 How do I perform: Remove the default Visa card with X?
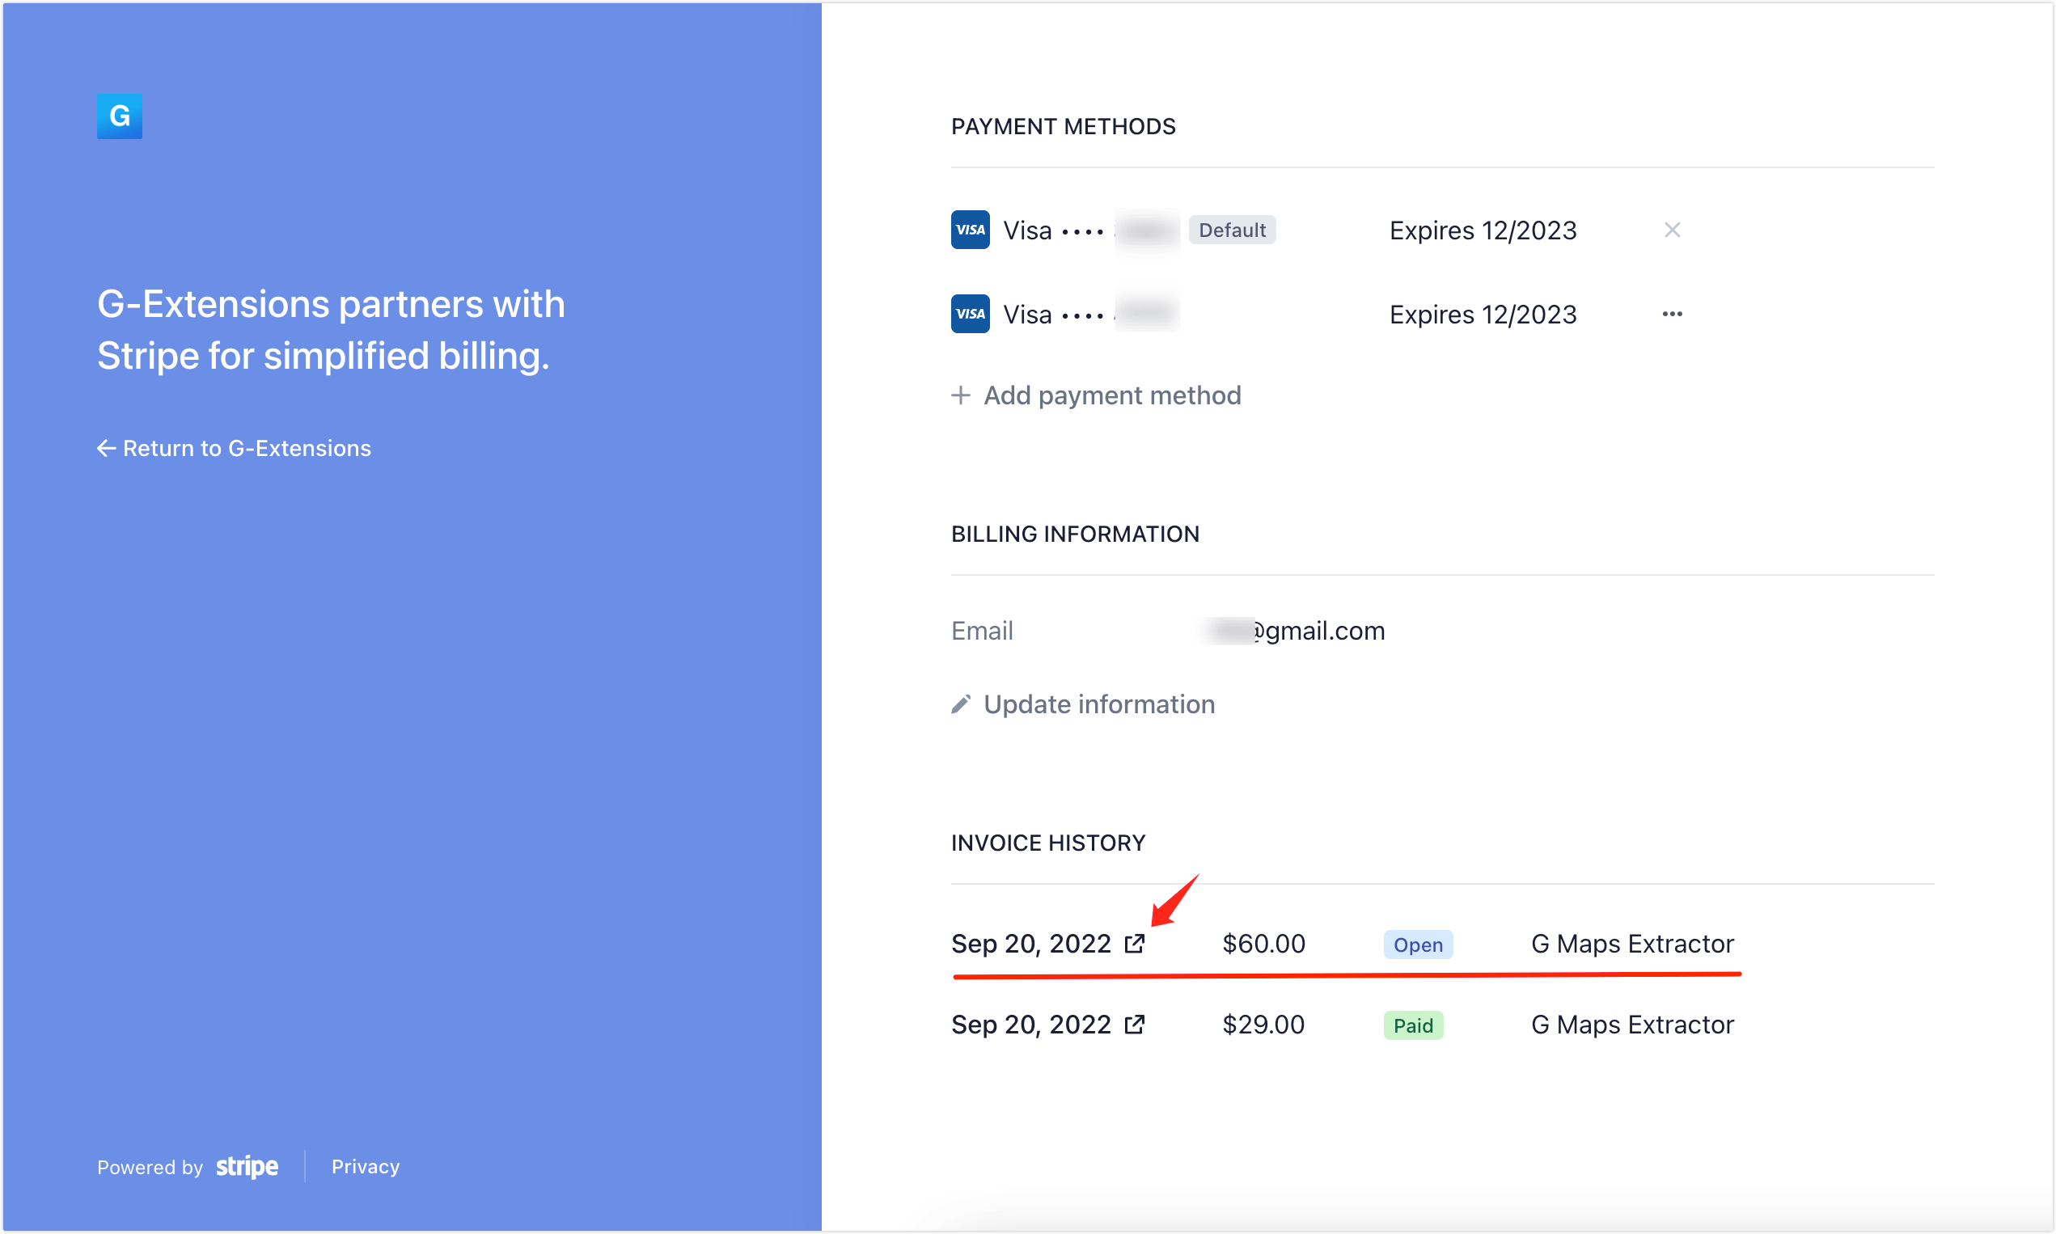tap(1672, 230)
